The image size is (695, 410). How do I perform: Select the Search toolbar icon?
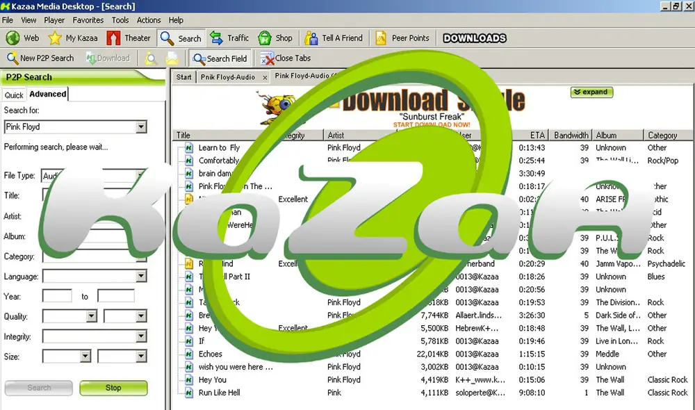click(x=181, y=38)
